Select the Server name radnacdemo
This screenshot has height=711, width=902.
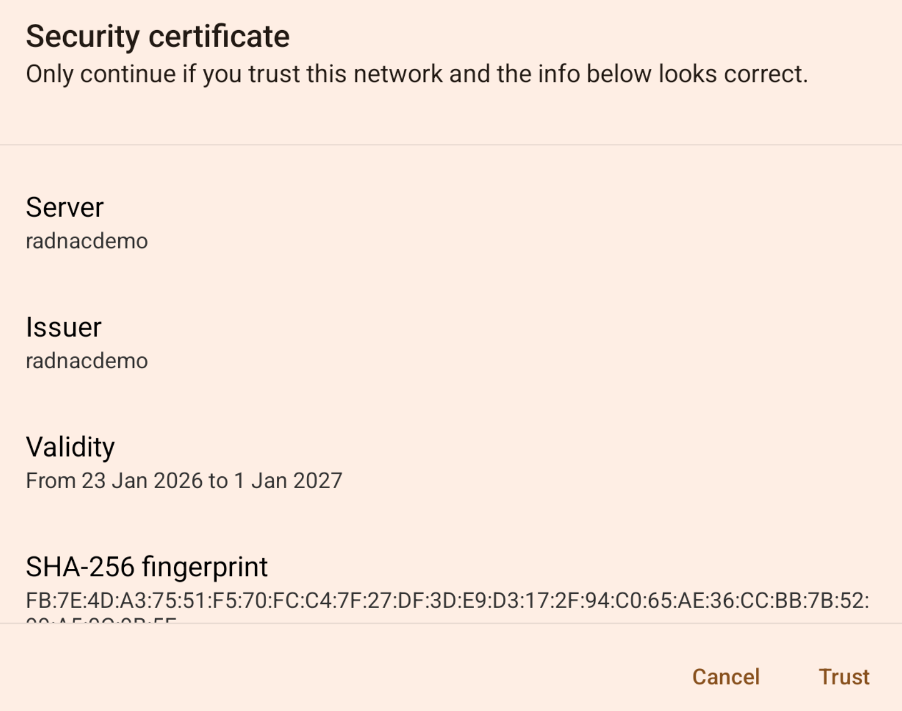86,240
